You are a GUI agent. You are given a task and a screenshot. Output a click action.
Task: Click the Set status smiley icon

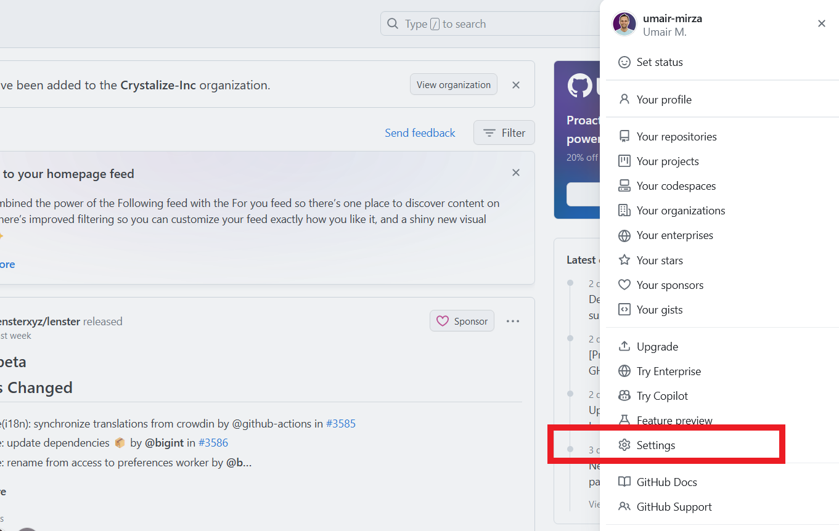pos(624,62)
